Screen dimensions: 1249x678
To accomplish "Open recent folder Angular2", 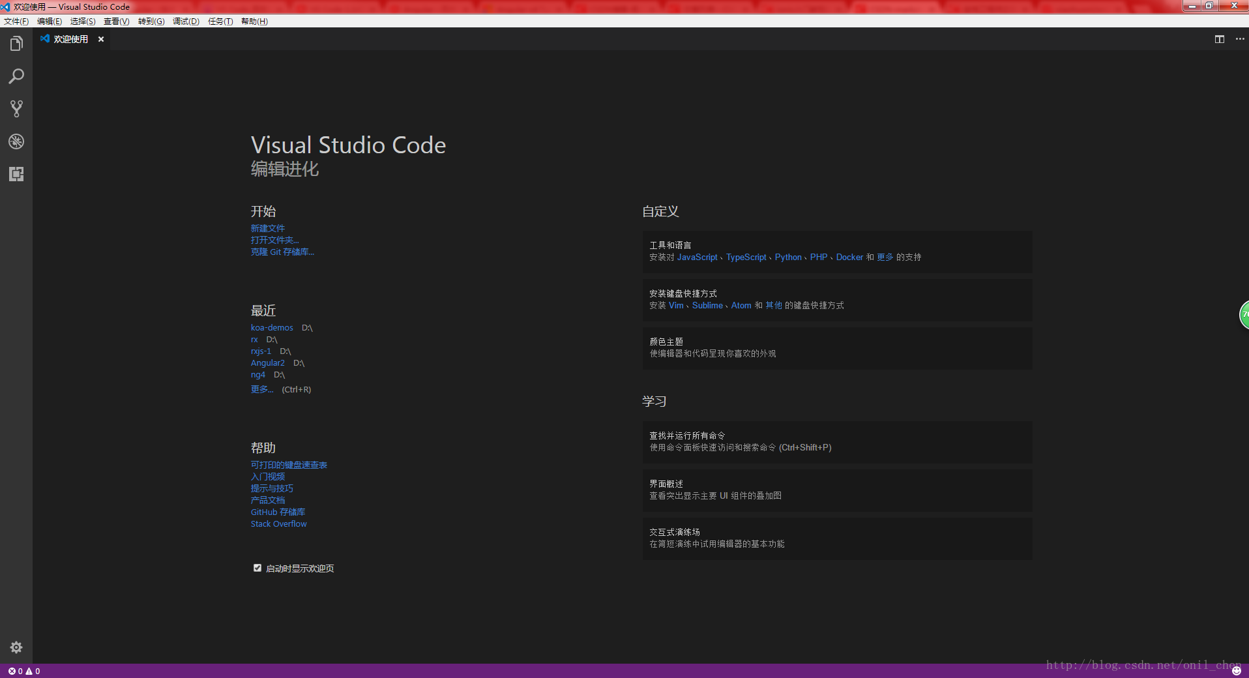I will tap(267, 363).
